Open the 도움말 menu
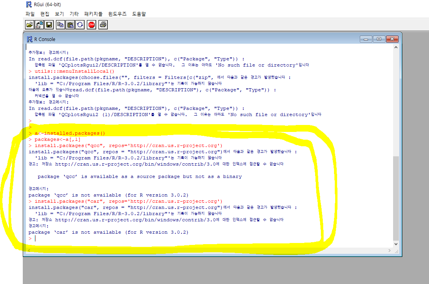 (139, 14)
